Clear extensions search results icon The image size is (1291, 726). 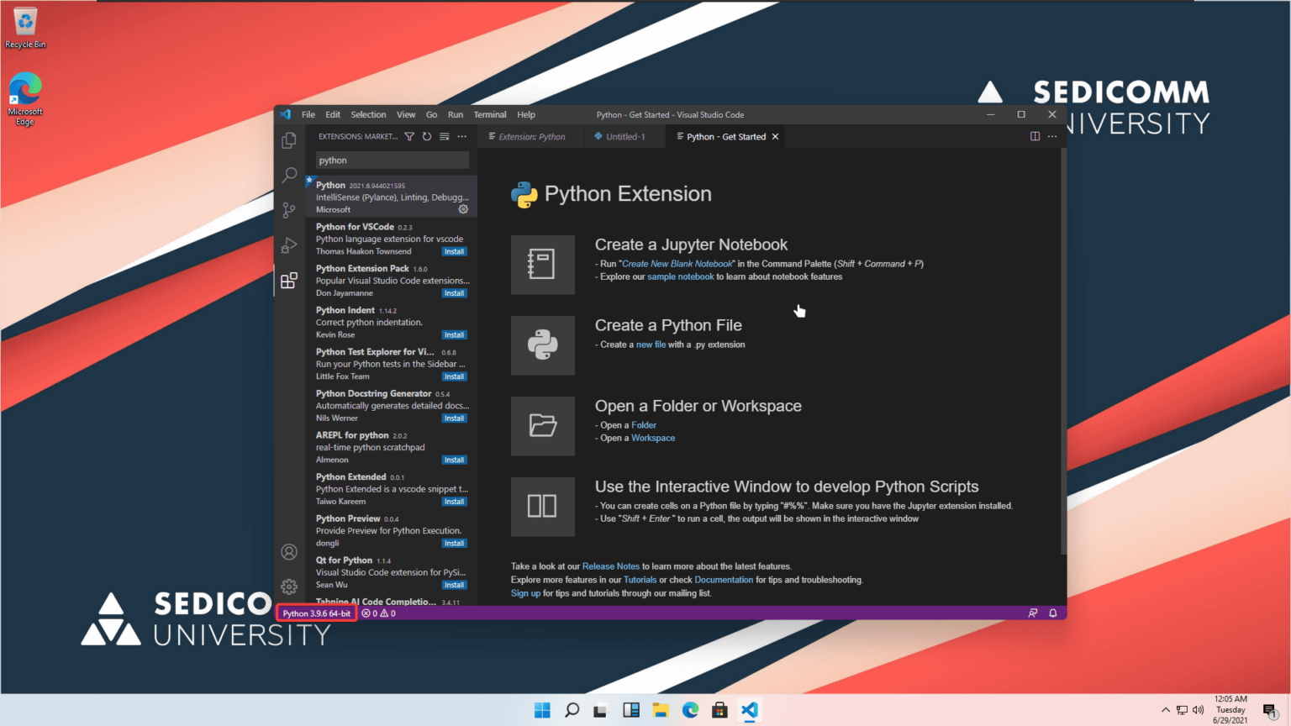445,136
